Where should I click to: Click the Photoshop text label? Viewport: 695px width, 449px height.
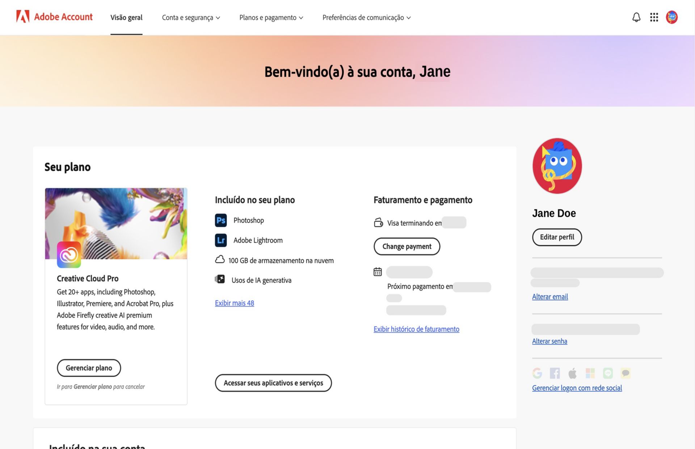[x=249, y=220]
